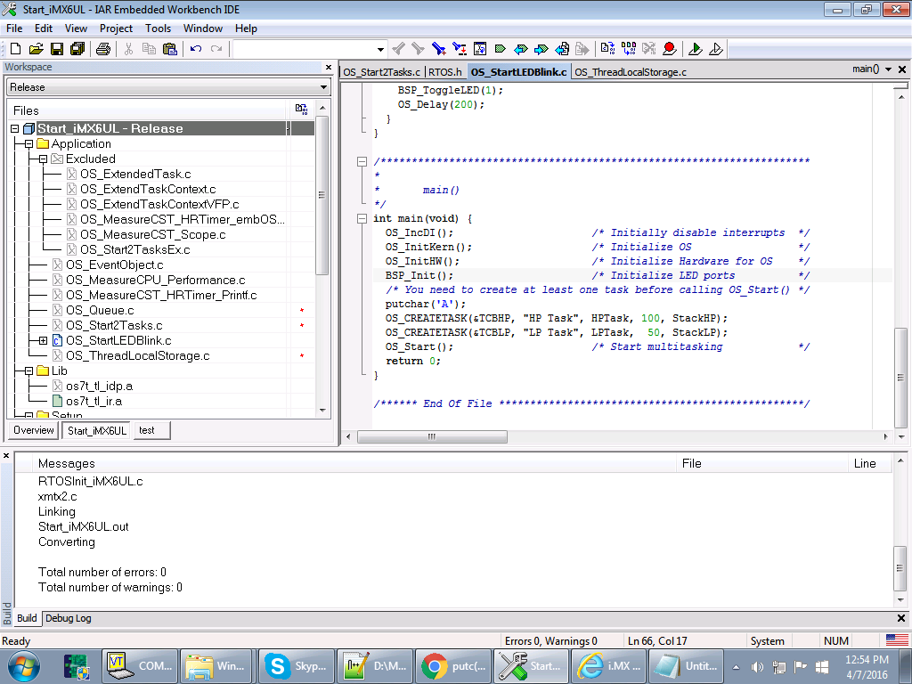Click the Replace toolbar icon
Viewport: 912px width, 684px height.
pyautogui.click(x=459, y=49)
